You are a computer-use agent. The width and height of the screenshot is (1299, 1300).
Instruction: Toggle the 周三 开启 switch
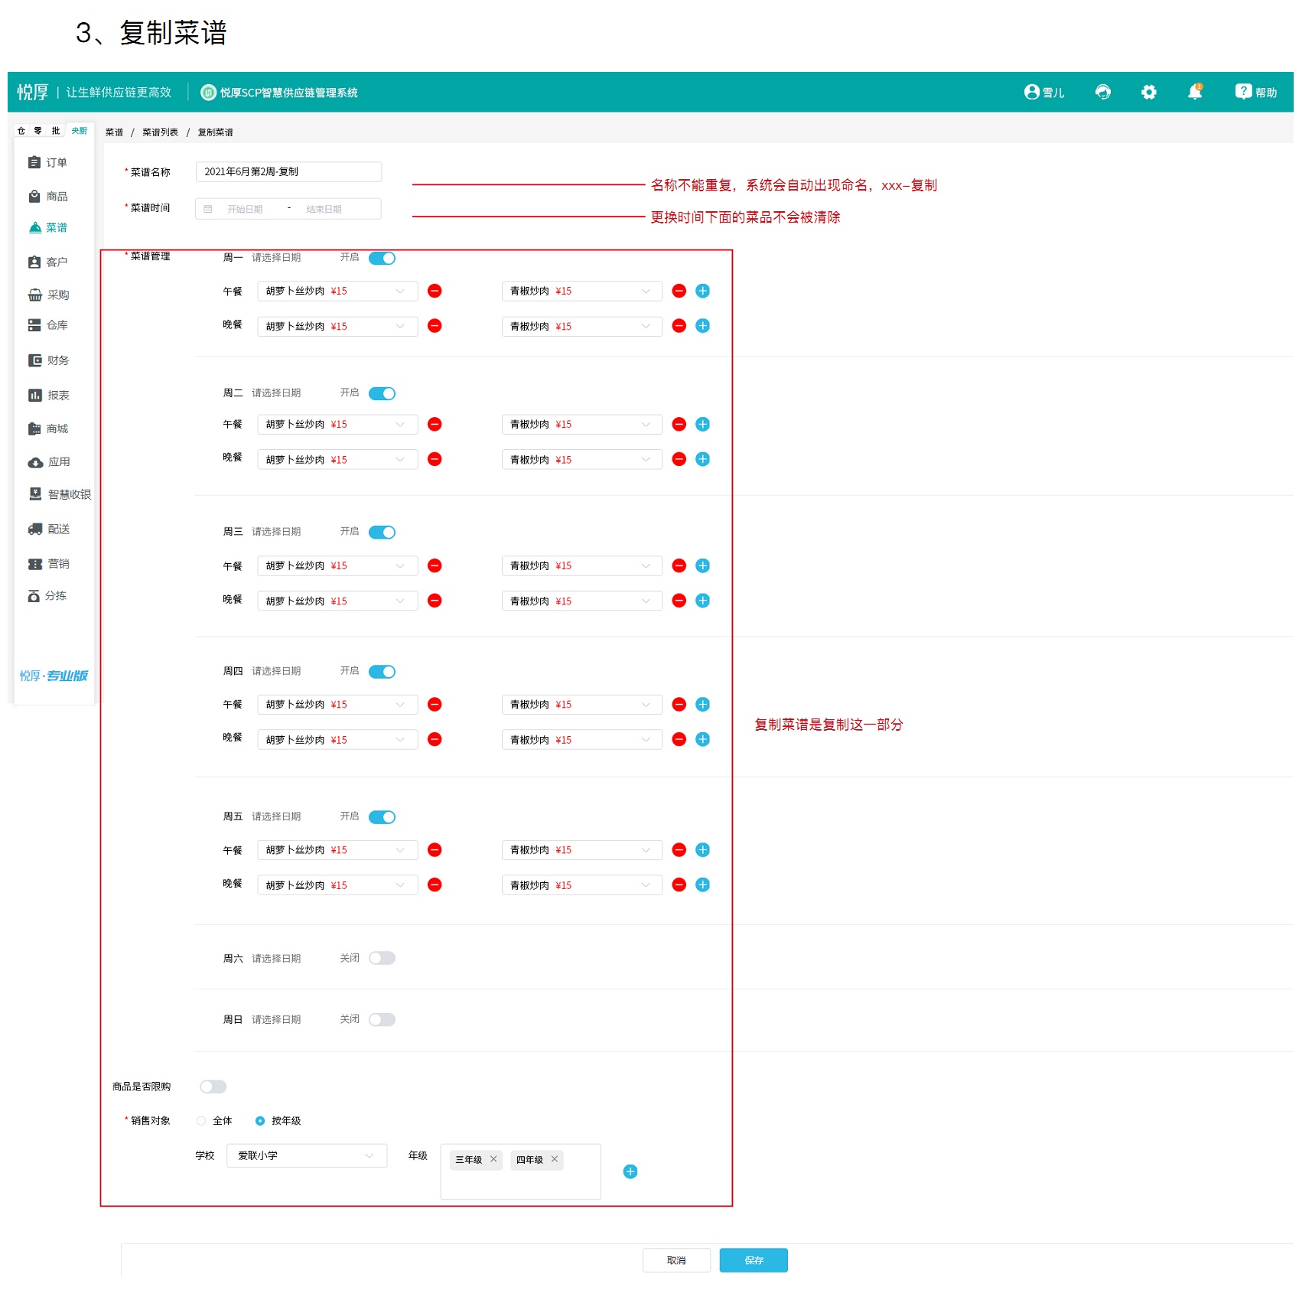click(382, 532)
